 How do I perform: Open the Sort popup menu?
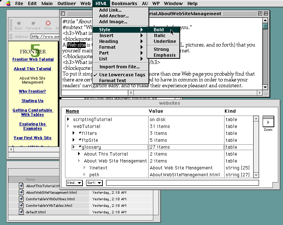[x=94, y=183]
